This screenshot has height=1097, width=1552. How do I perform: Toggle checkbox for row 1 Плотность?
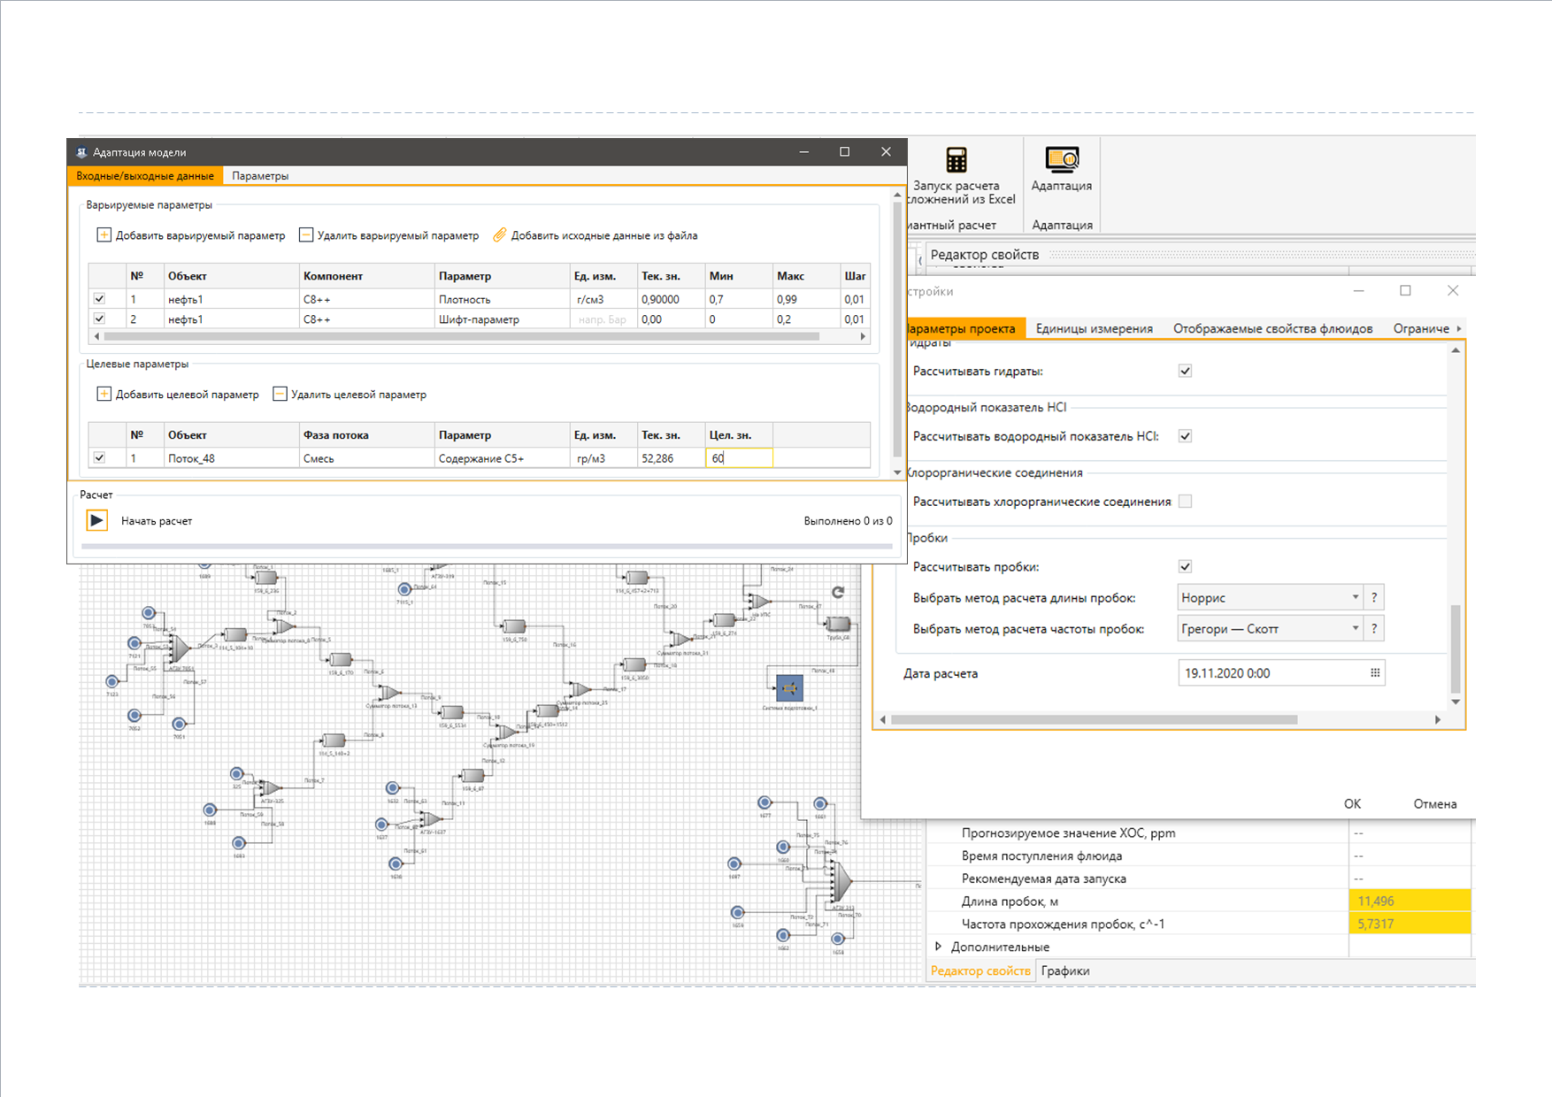tap(99, 299)
